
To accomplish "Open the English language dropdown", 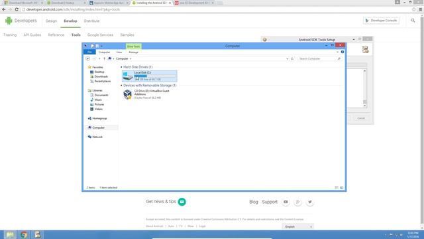I will (297, 226).
